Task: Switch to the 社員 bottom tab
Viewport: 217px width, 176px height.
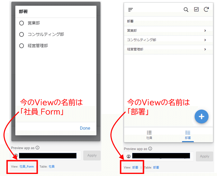Action: [x=149, y=135]
